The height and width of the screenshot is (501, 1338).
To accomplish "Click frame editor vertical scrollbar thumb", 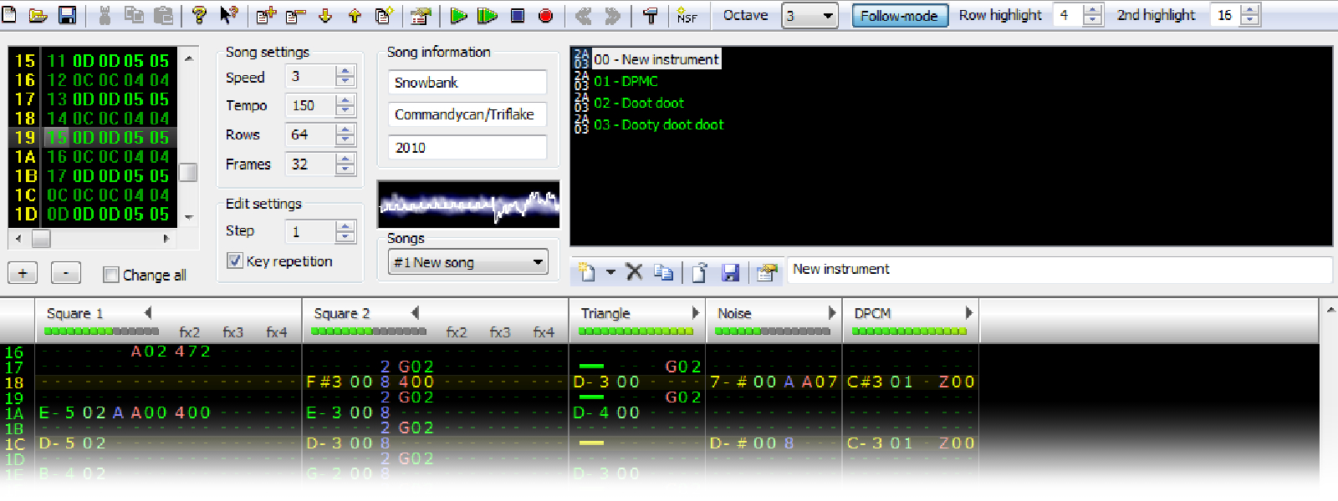I will click(189, 172).
